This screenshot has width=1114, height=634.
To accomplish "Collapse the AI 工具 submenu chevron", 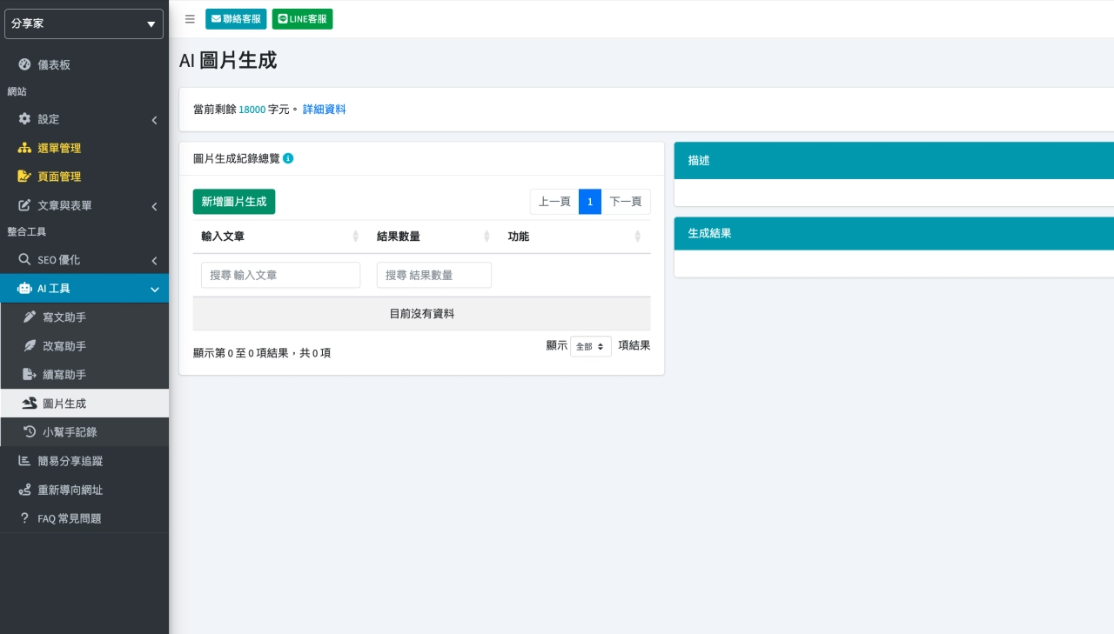I will click(x=154, y=289).
